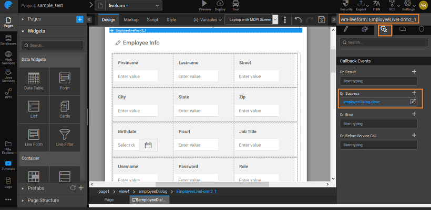Open the Security settings icon
The height and width of the screenshot is (210, 431).
click(x=346, y=3)
